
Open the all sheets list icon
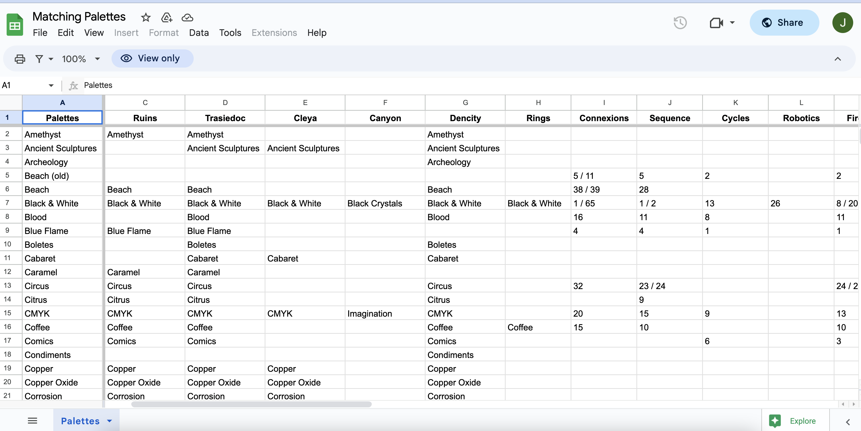[32, 421]
